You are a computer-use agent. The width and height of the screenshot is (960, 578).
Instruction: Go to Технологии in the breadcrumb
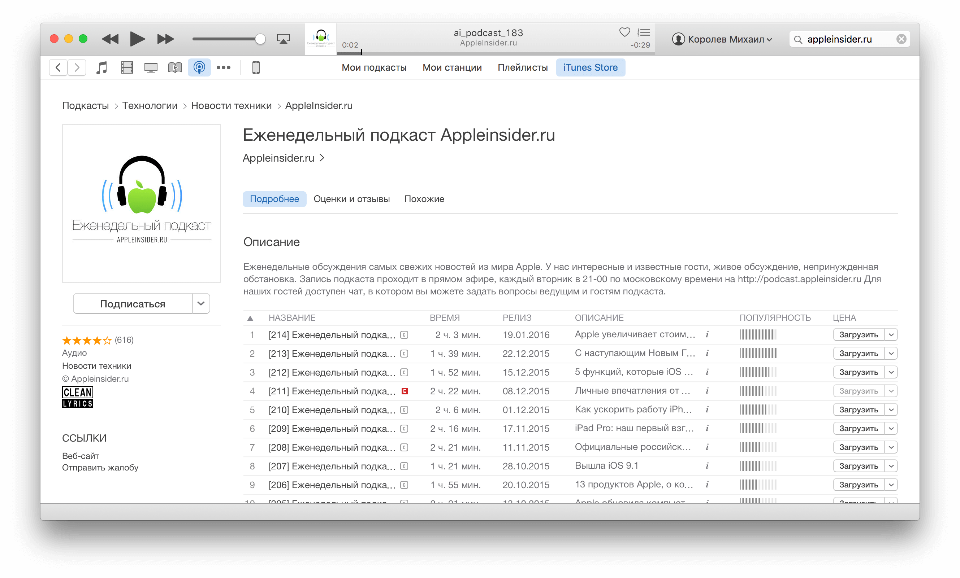150,105
